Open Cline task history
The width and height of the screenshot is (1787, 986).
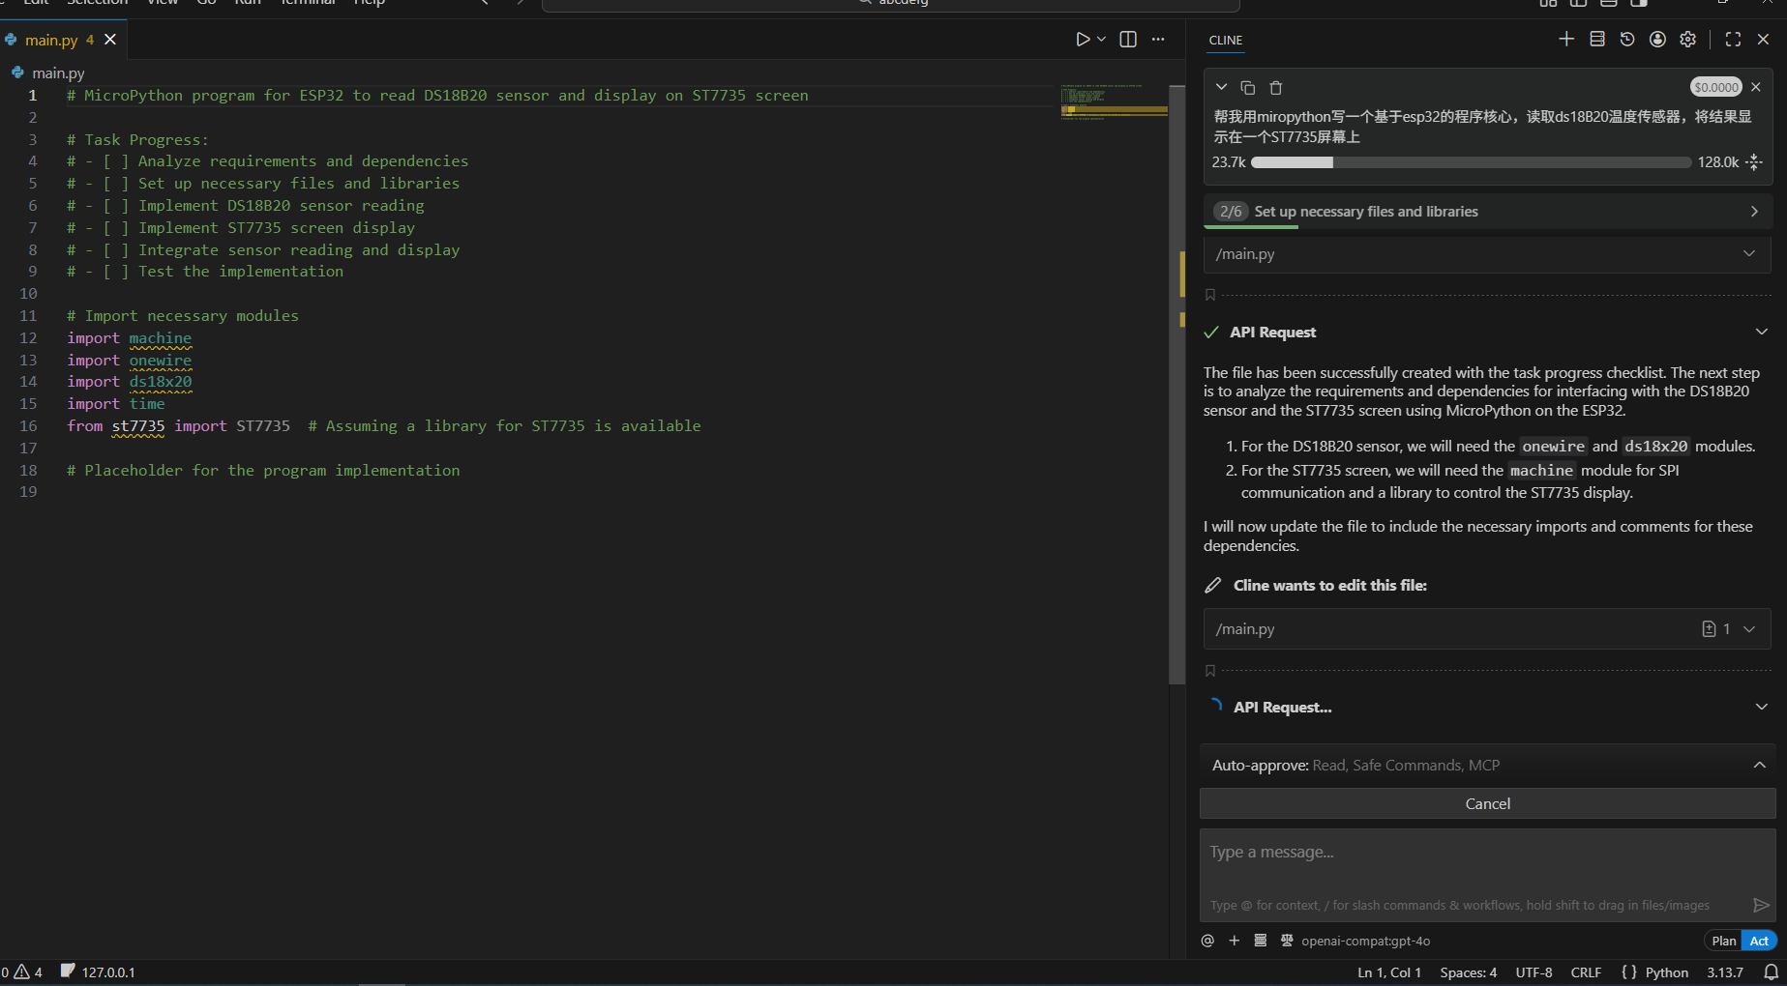coord(1627,39)
